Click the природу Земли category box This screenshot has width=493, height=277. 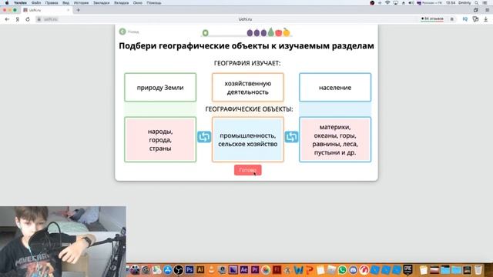click(160, 87)
